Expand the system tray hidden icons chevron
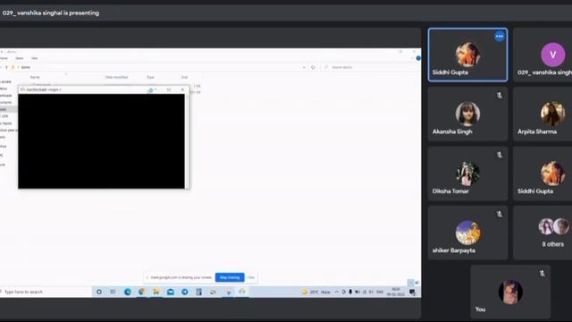This screenshot has width=572, height=322. [336, 292]
